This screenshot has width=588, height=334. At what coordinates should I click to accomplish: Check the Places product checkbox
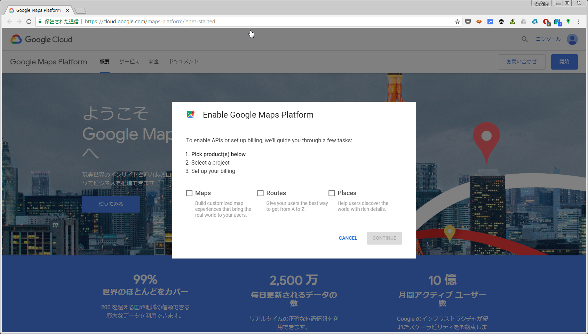pos(332,193)
